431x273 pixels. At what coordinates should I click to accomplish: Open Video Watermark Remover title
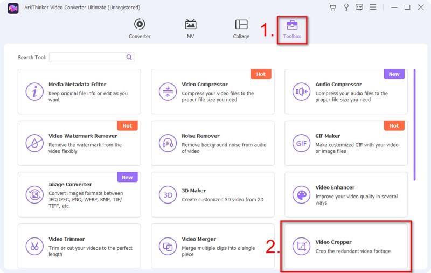[x=83, y=136]
